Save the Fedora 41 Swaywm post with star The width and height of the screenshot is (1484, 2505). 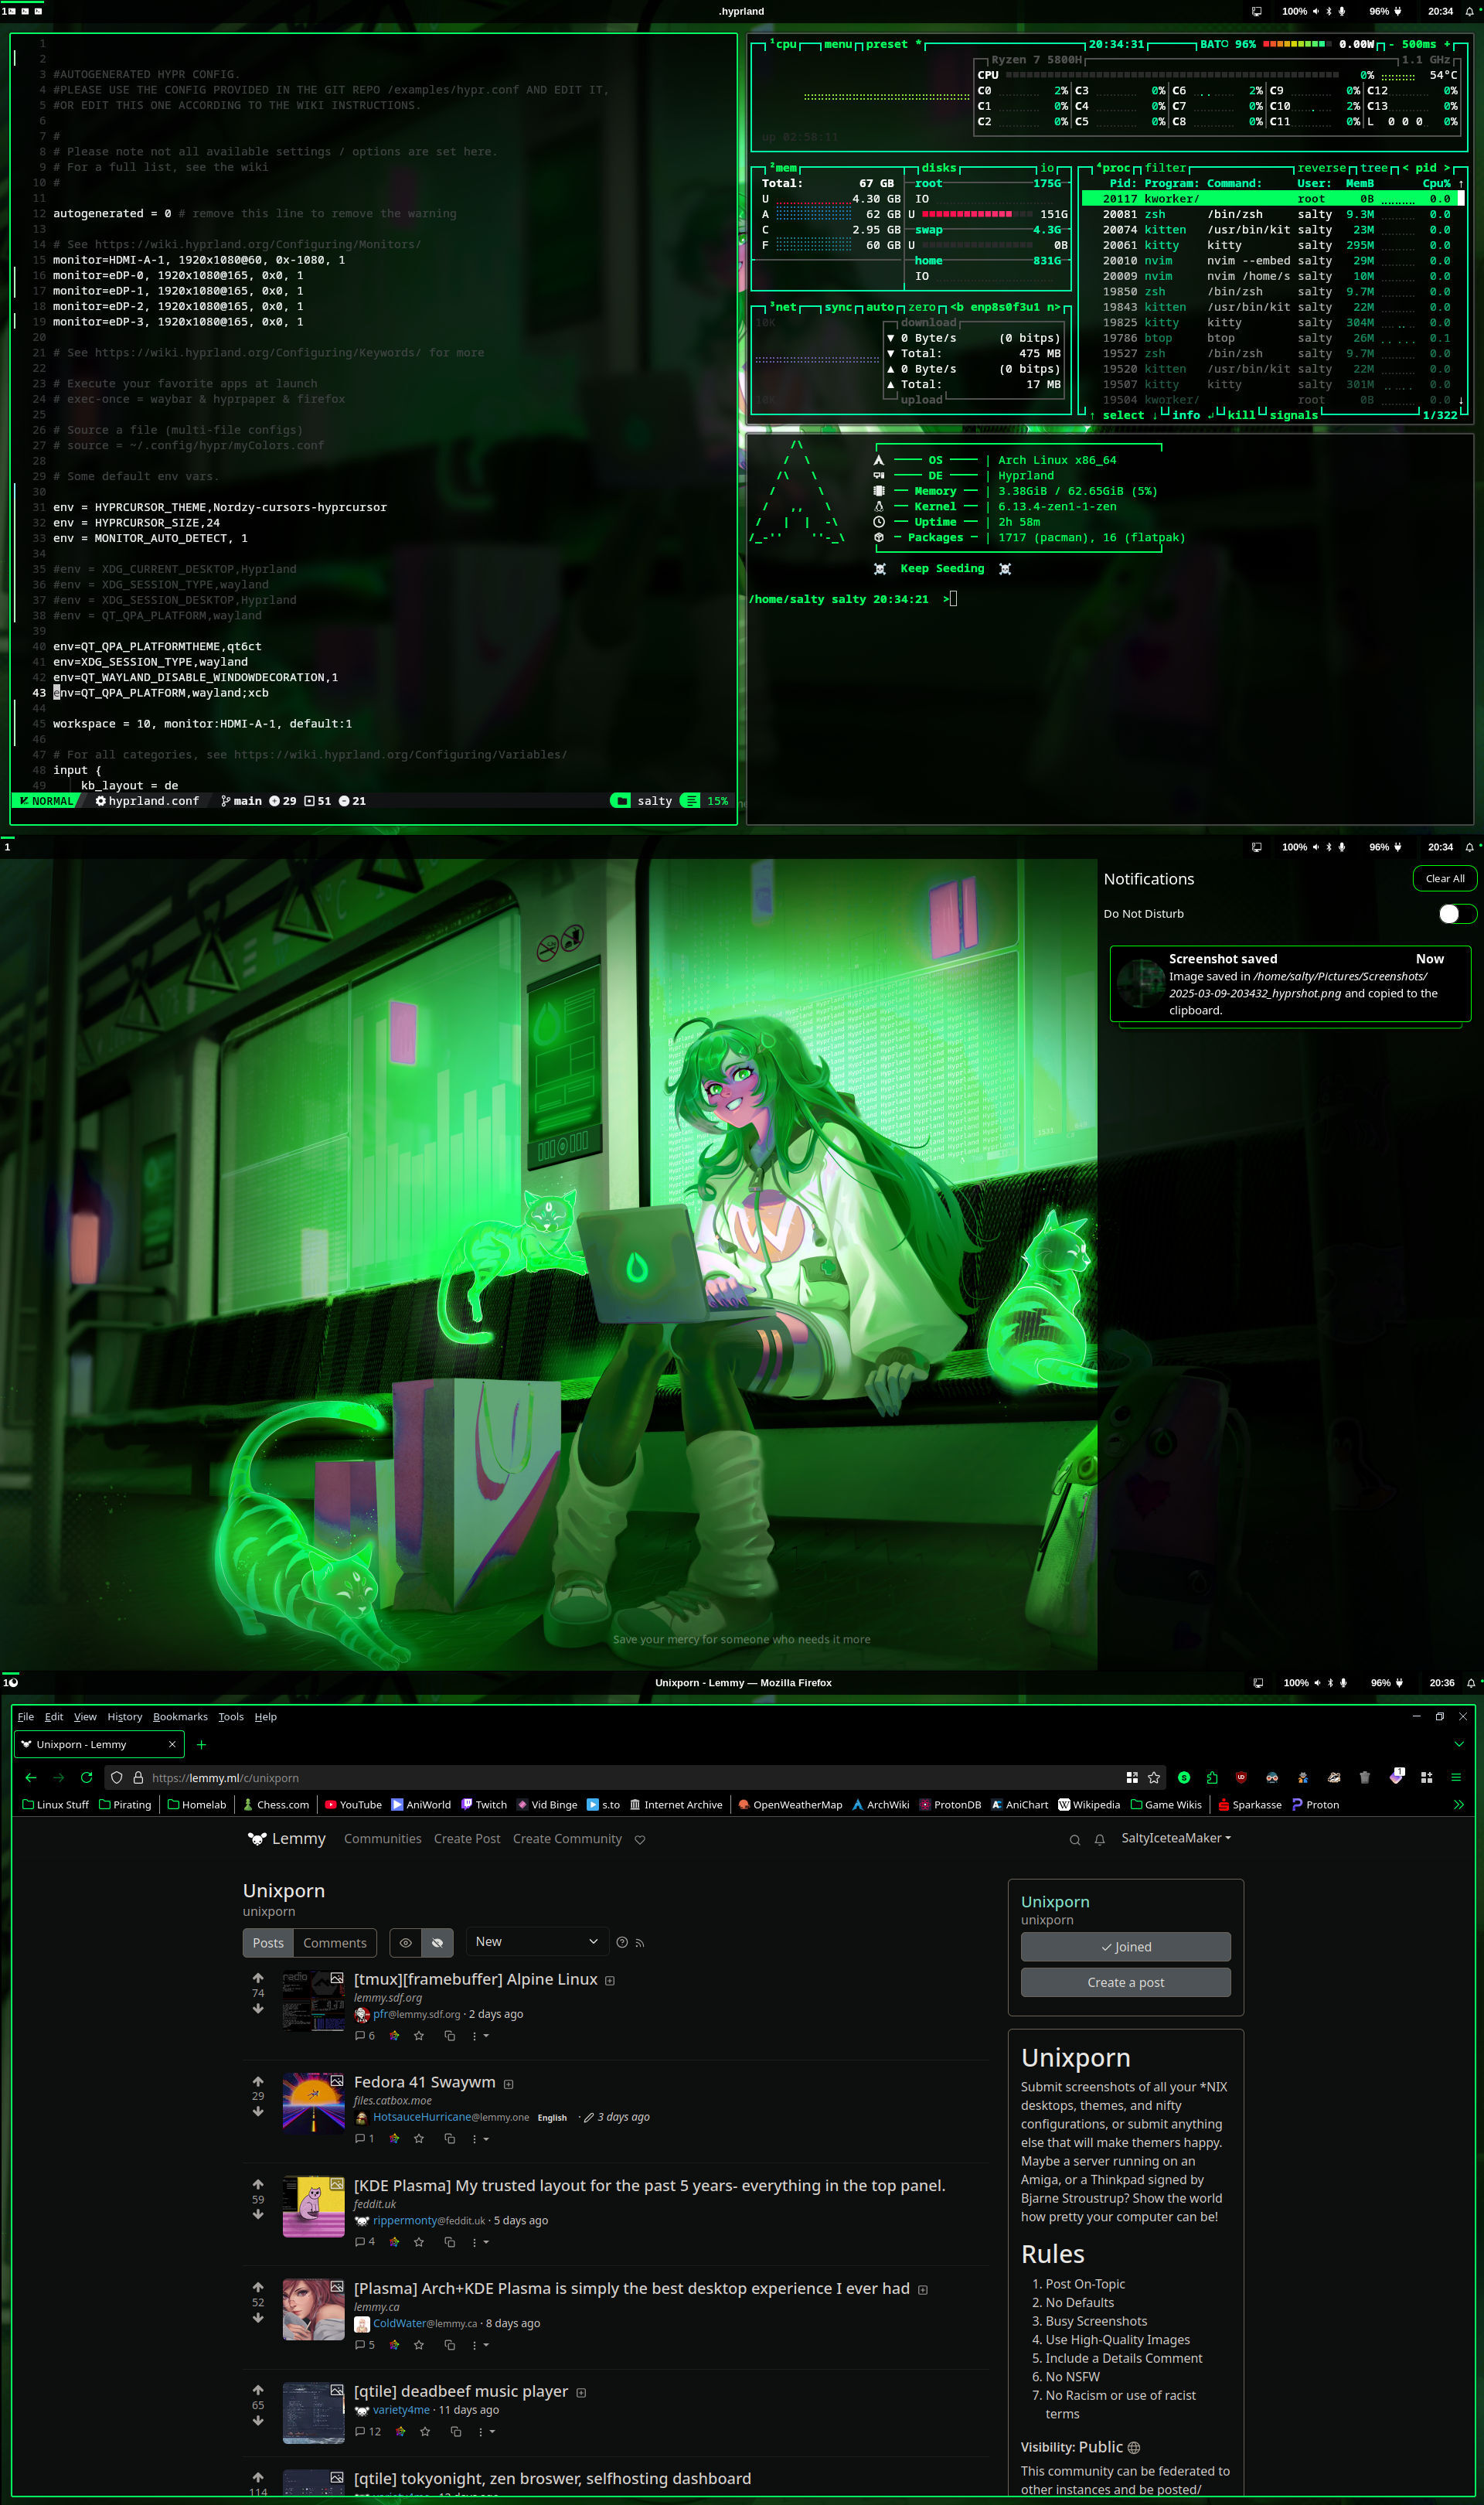[419, 2138]
